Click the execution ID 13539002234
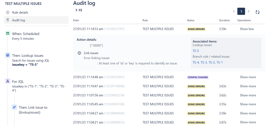 click(x=114, y=95)
